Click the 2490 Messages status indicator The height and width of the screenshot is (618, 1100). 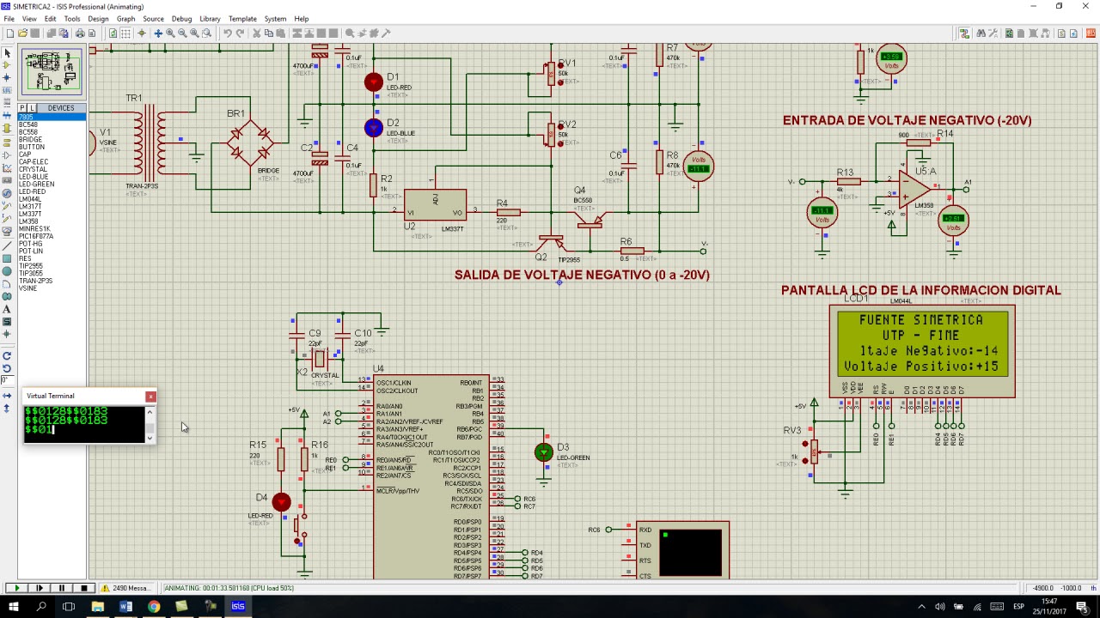125,588
